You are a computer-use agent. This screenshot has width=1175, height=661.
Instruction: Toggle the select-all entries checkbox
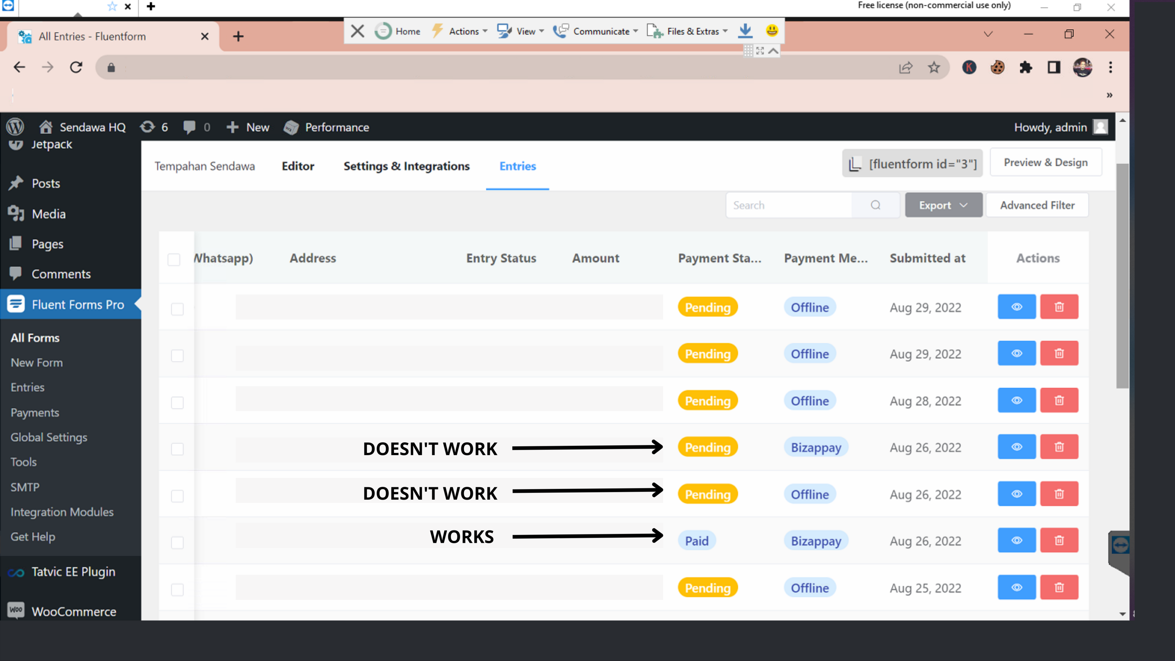click(174, 260)
